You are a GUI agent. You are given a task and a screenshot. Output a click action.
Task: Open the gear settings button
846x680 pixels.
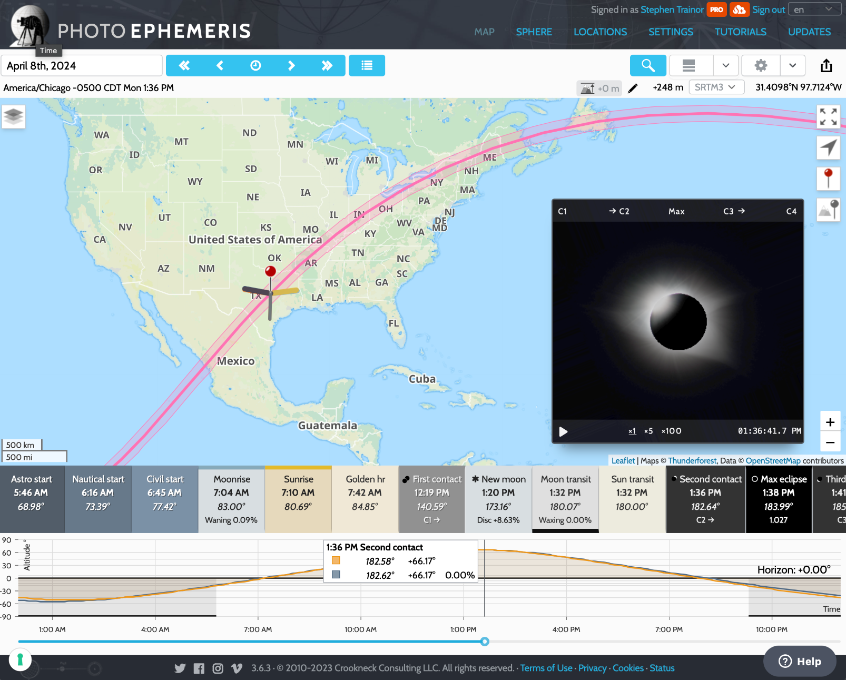pos(761,65)
